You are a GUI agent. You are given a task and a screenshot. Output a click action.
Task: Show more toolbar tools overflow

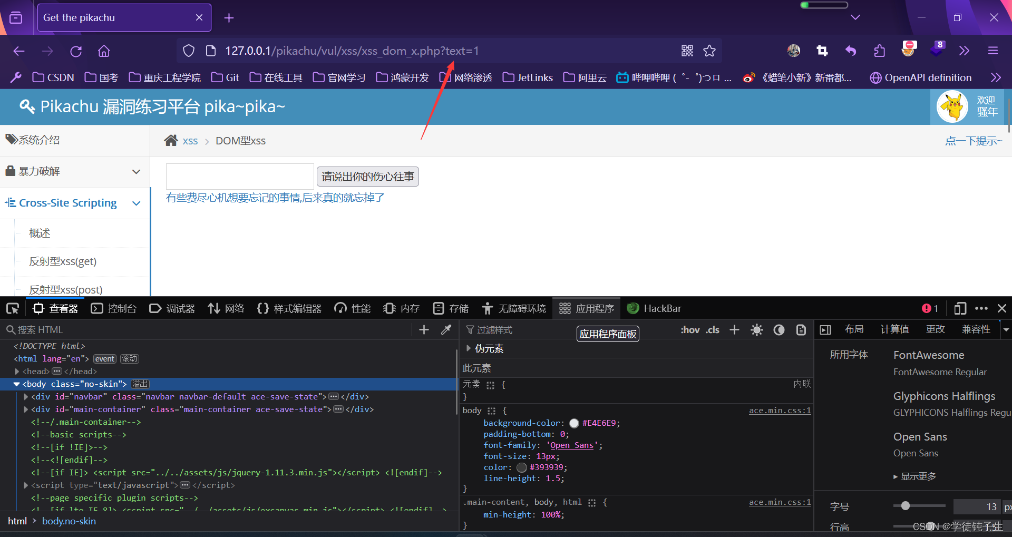[964, 51]
